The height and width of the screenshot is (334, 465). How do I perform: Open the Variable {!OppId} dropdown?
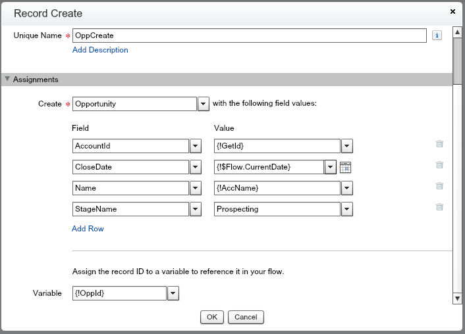tap(173, 293)
